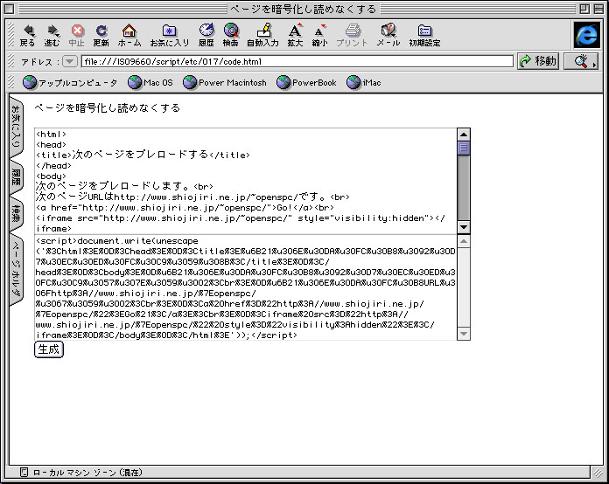Viewport: 609px width, 484px height.
Task: Open History (履歴) toolbar icon
Action: (x=206, y=35)
